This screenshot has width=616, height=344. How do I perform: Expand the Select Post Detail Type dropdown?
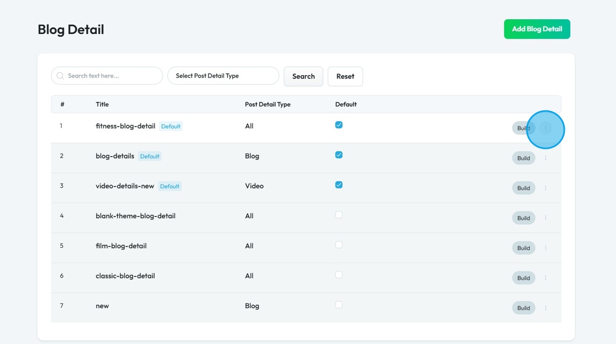click(x=223, y=76)
